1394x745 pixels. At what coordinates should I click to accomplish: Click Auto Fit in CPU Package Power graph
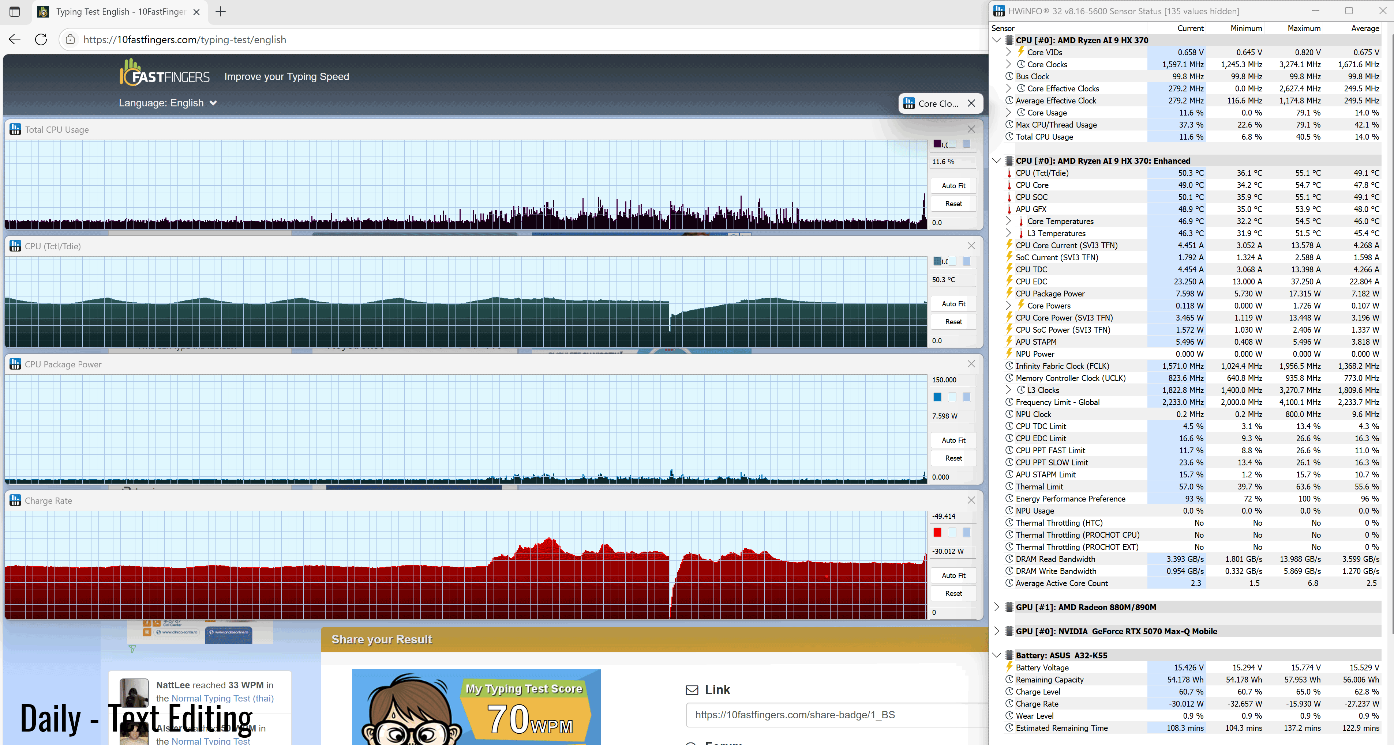click(953, 440)
